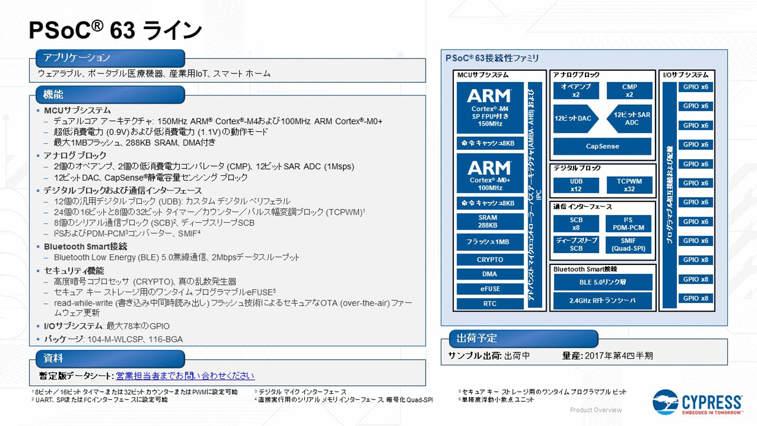Open the 営業担当者までお問い合わせください link
Screen dimensions: 757x426
point(185,376)
